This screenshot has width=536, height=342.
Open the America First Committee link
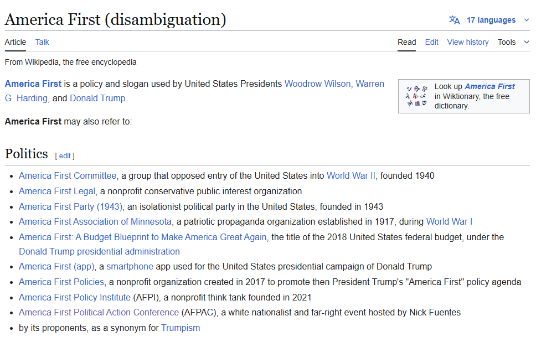(x=68, y=176)
